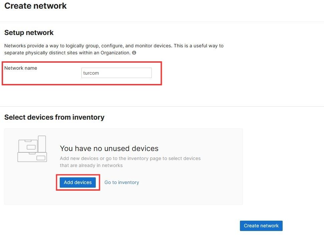Click the Create network page title

click(35, 6)
